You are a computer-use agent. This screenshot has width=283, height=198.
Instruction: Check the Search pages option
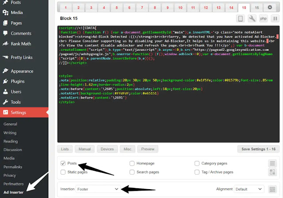pyautogui.click(x=132, y=172)
